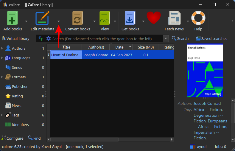The width and height of the screenshot is (235, 151).
Task: Open Fetch news dropdown arrow
Action: 188,21
